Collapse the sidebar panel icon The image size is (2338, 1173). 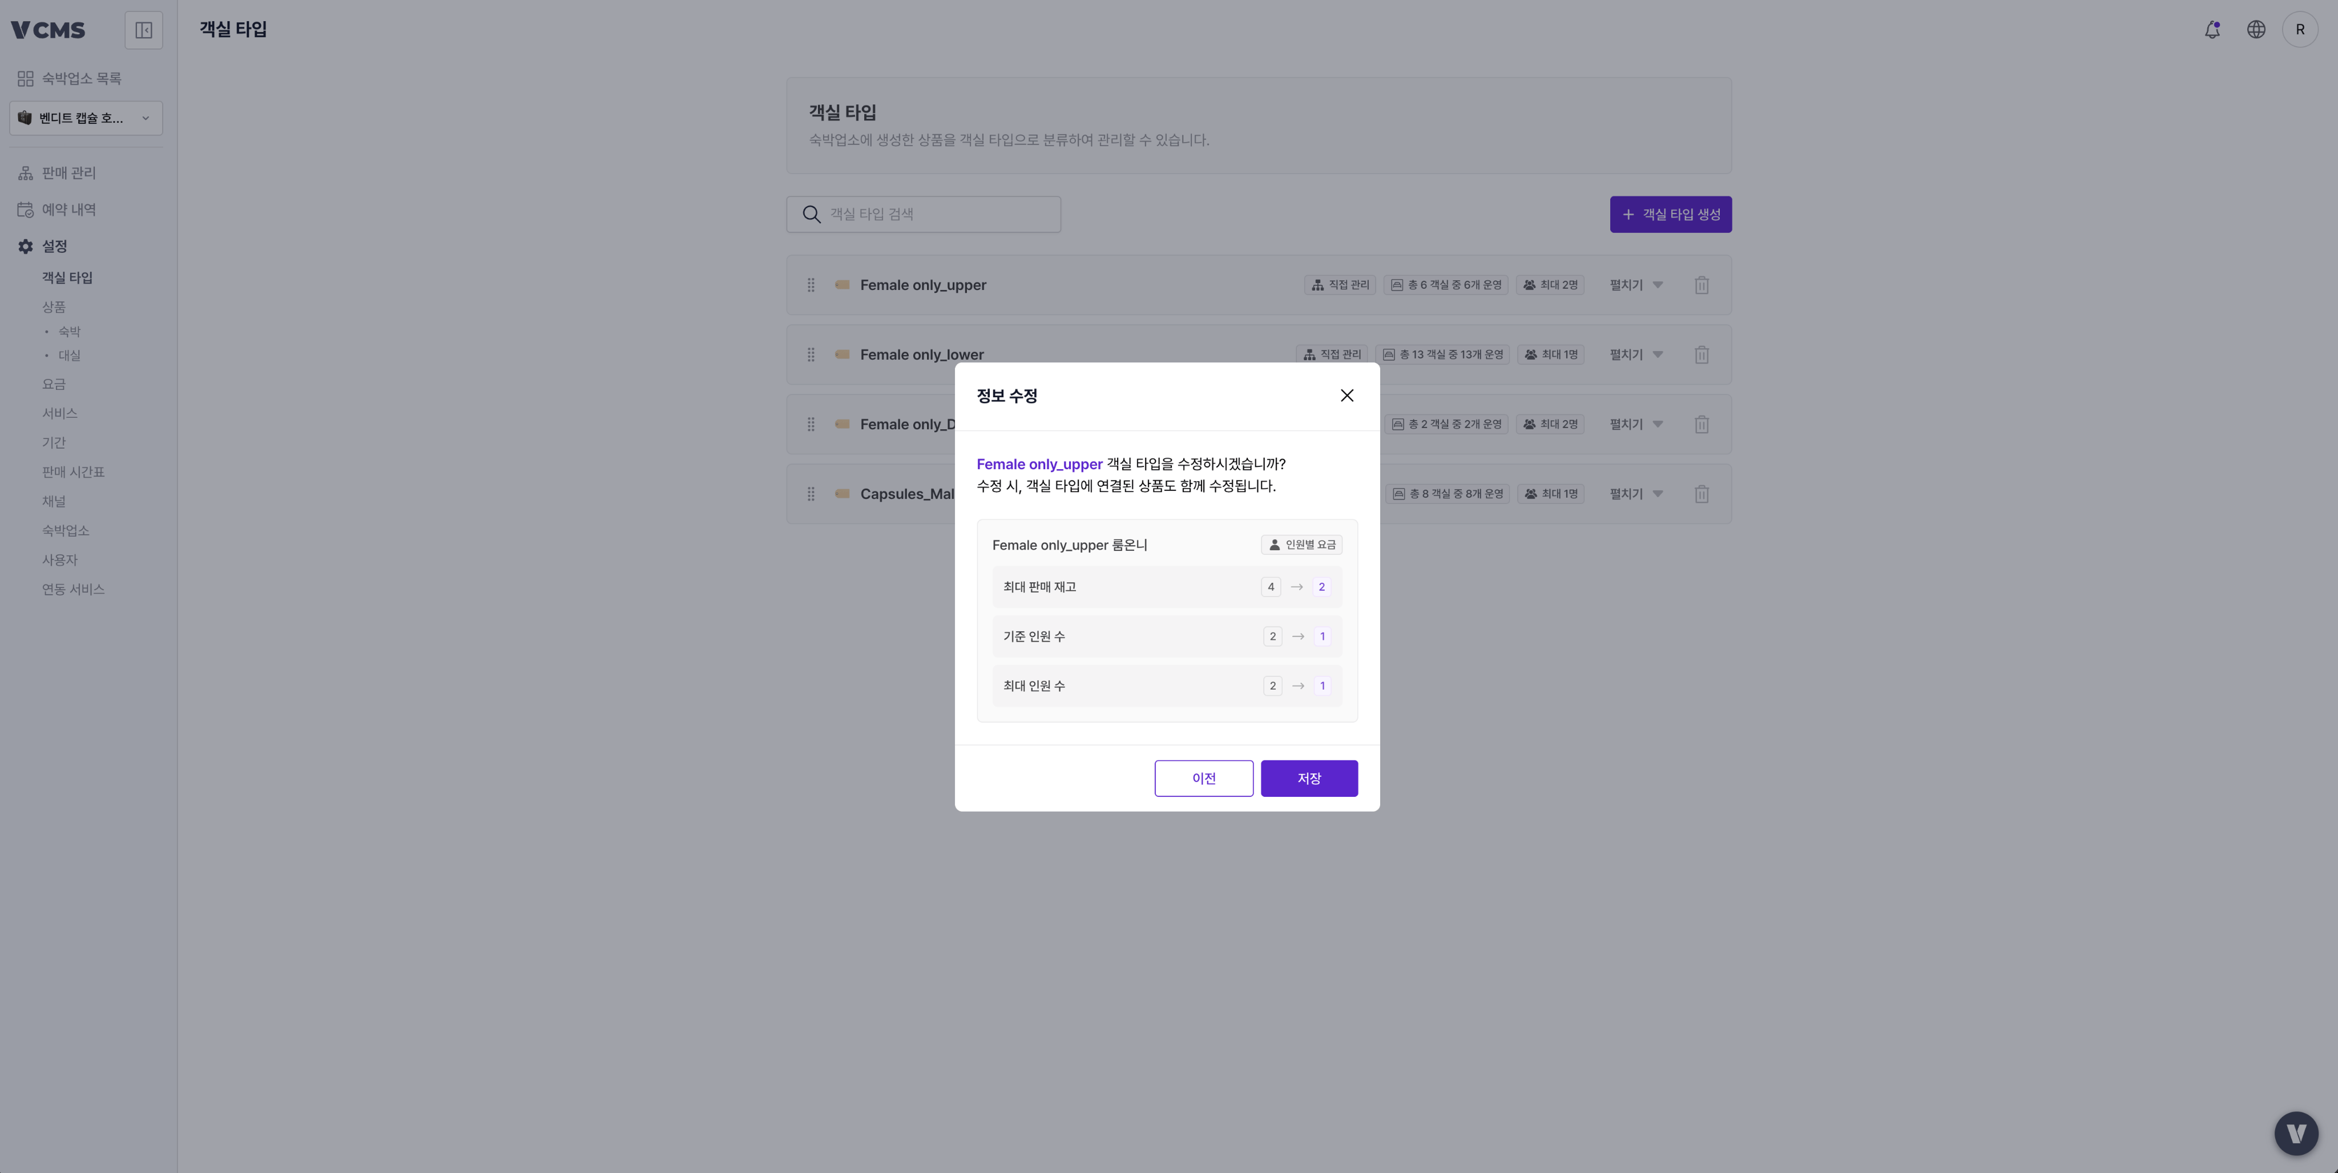[x=143, y=30]
